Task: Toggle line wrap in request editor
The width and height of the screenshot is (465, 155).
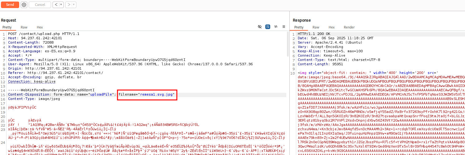Action: (268, 27)
